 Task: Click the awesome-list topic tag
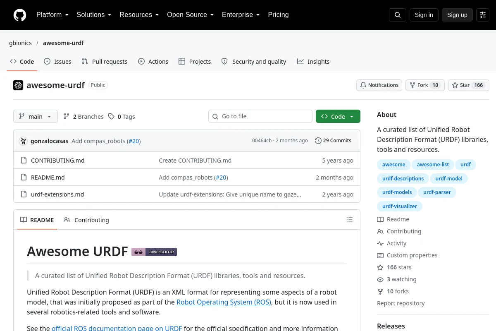(433, 165)
